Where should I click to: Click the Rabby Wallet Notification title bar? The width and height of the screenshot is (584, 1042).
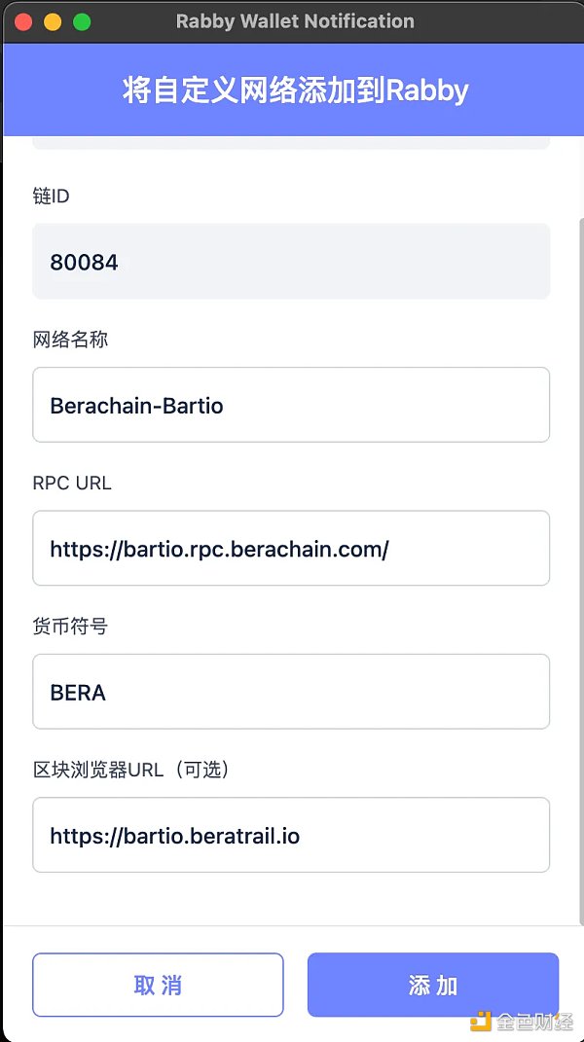295,20
